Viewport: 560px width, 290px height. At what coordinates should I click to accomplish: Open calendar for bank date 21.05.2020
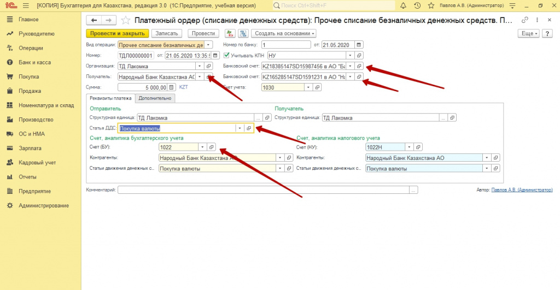(x=359, y=45)
